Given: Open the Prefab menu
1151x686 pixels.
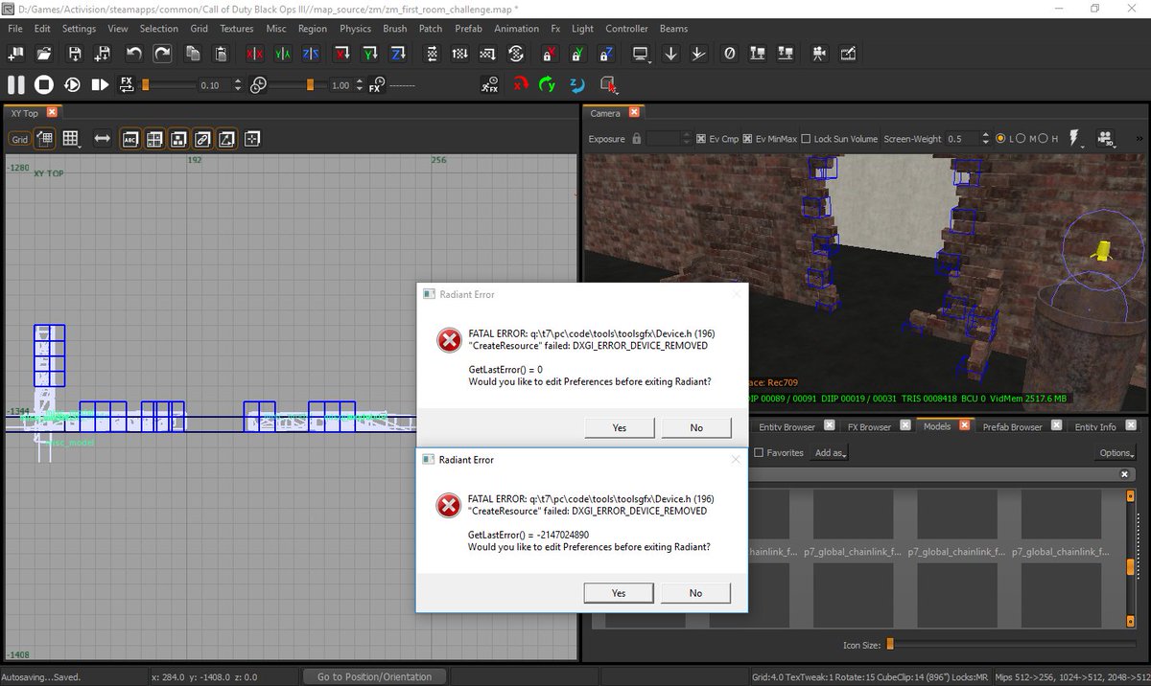Looking at the screenshot, I should point(468,29).
